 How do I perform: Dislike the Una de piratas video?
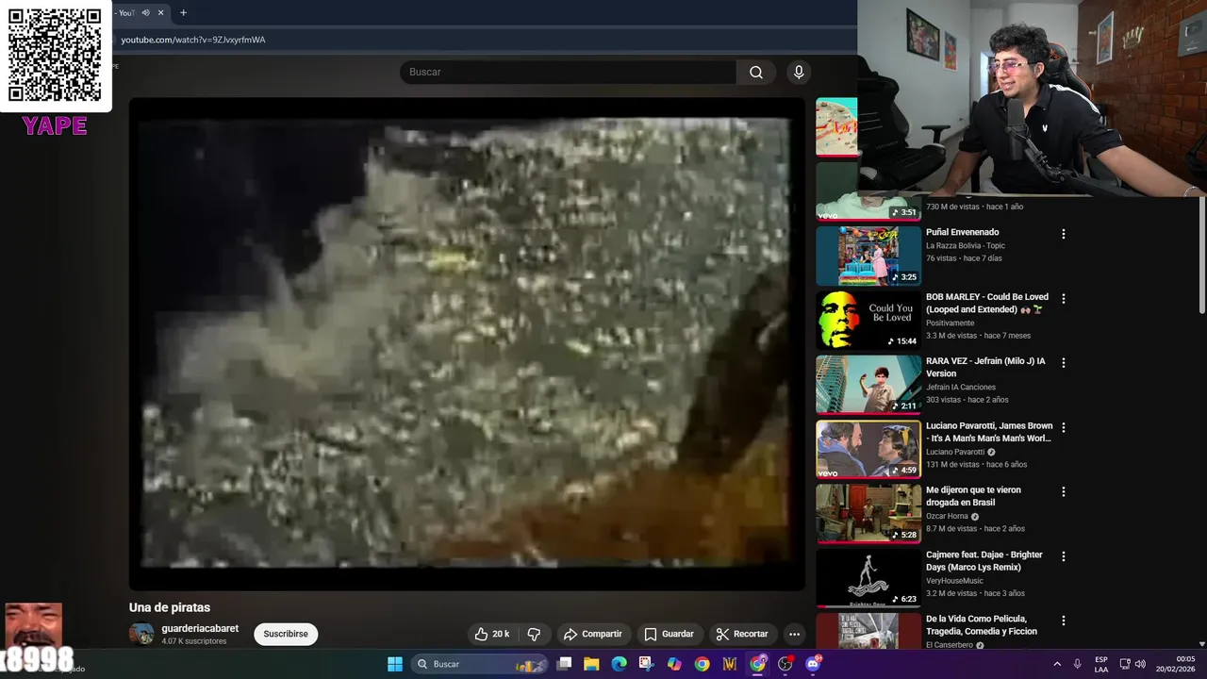pos(534,634)
